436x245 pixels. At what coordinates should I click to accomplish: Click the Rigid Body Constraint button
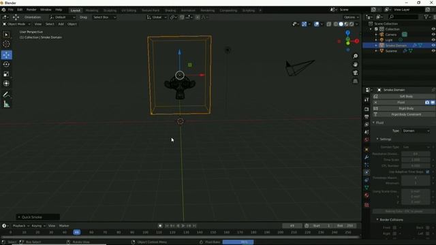point(404,114)
